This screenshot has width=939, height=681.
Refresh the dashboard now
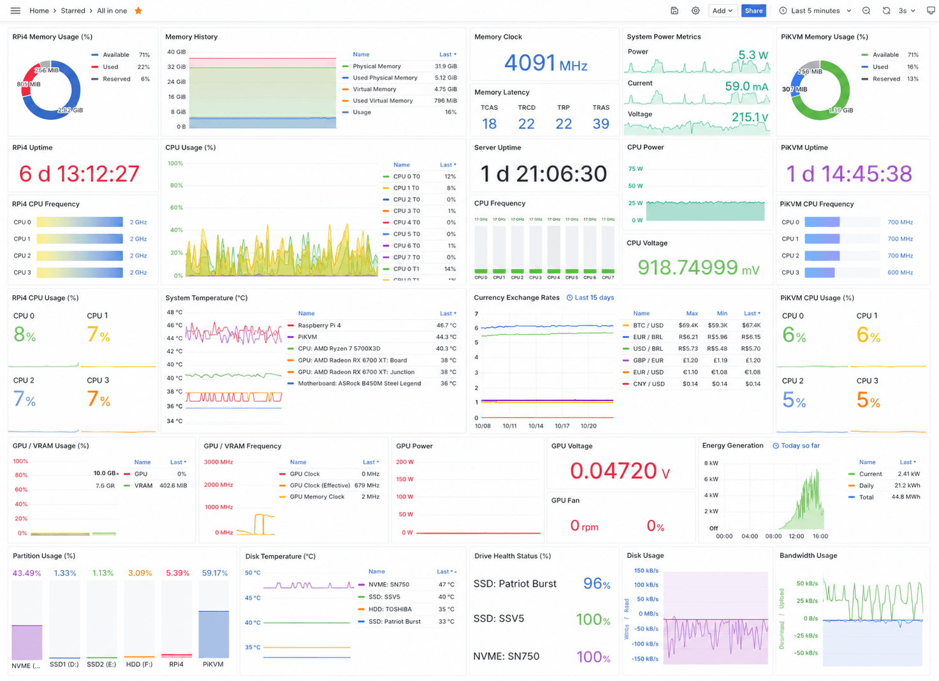[x=886, y=11]
